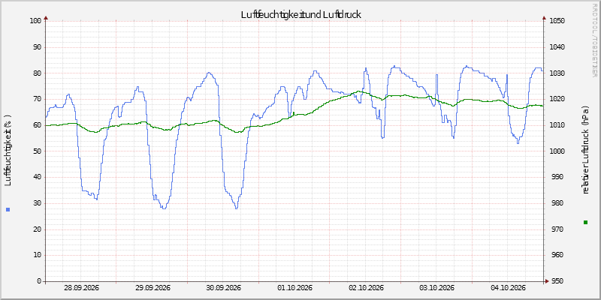The image size is (601, 300).
Task: Click the date label 01.10.2026
Action: (x=295, y=288)
